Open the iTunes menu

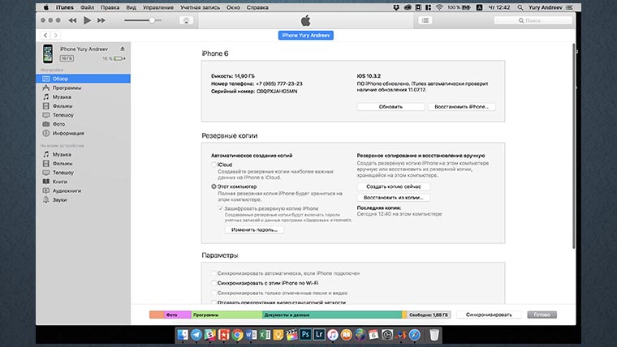(64, 7)
